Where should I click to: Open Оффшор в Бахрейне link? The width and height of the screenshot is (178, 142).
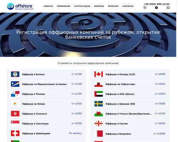pyautogui.click(x=118, y=134)
